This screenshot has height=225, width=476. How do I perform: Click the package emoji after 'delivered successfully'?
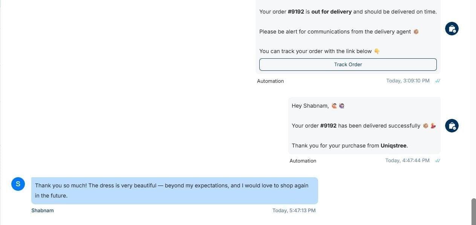[425, 126]
